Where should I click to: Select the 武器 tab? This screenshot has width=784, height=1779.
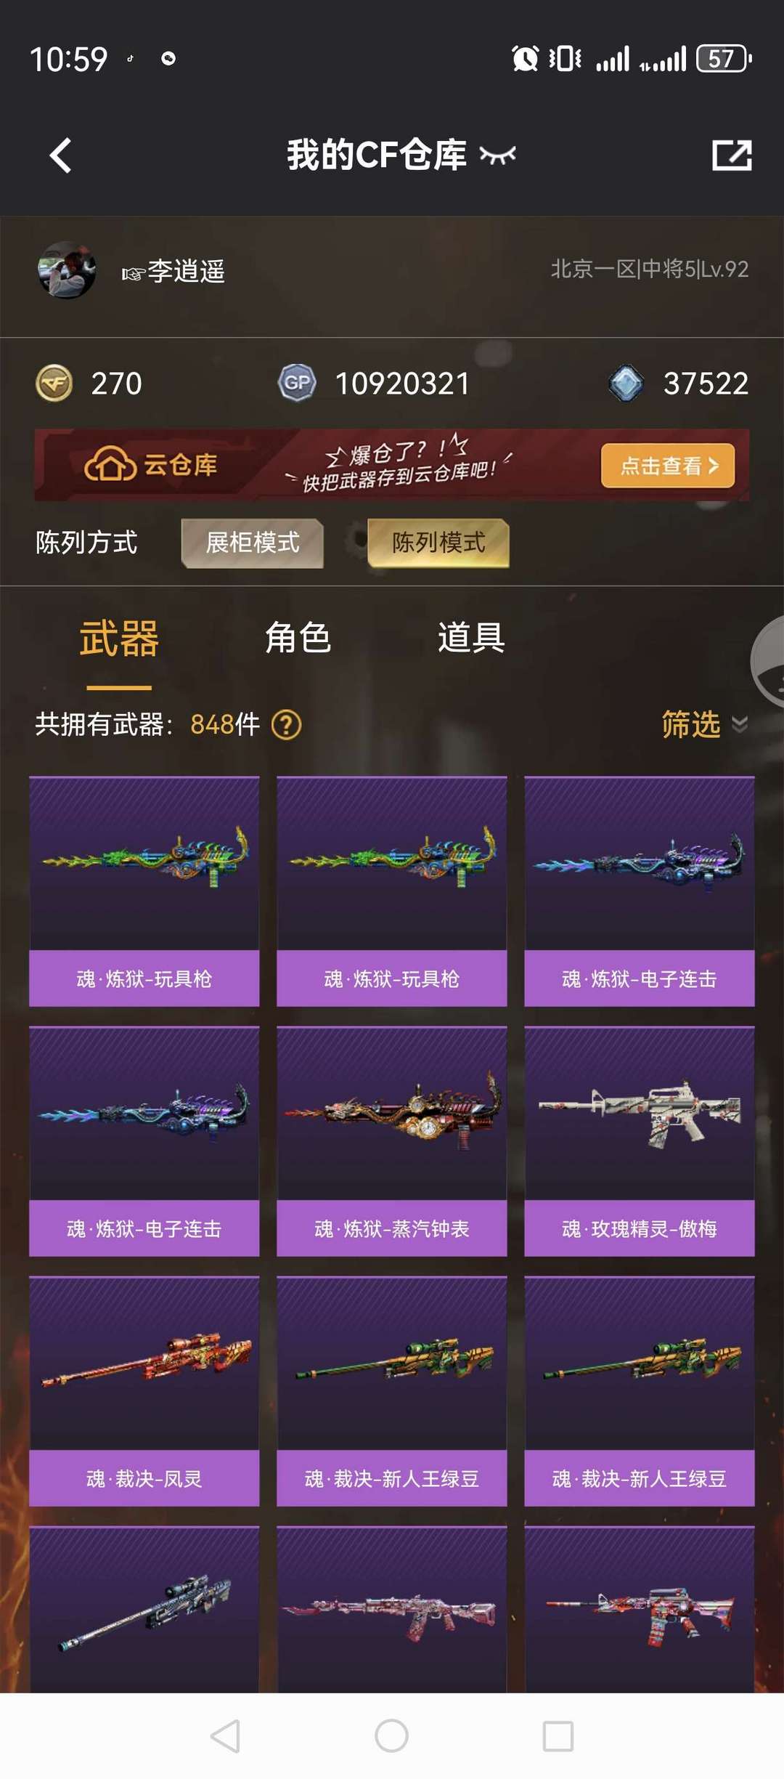119,639
